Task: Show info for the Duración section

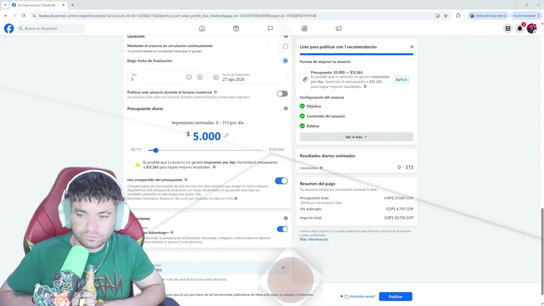Action: tap(286, 37)
